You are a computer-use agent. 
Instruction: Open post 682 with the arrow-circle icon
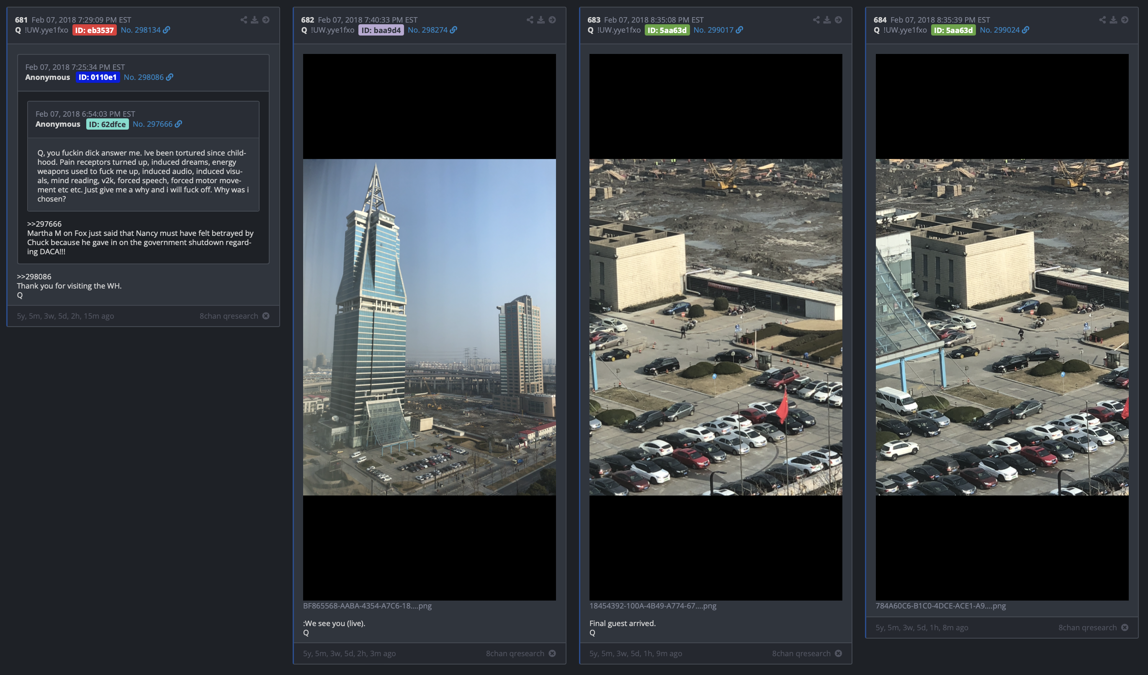[552, 20]
